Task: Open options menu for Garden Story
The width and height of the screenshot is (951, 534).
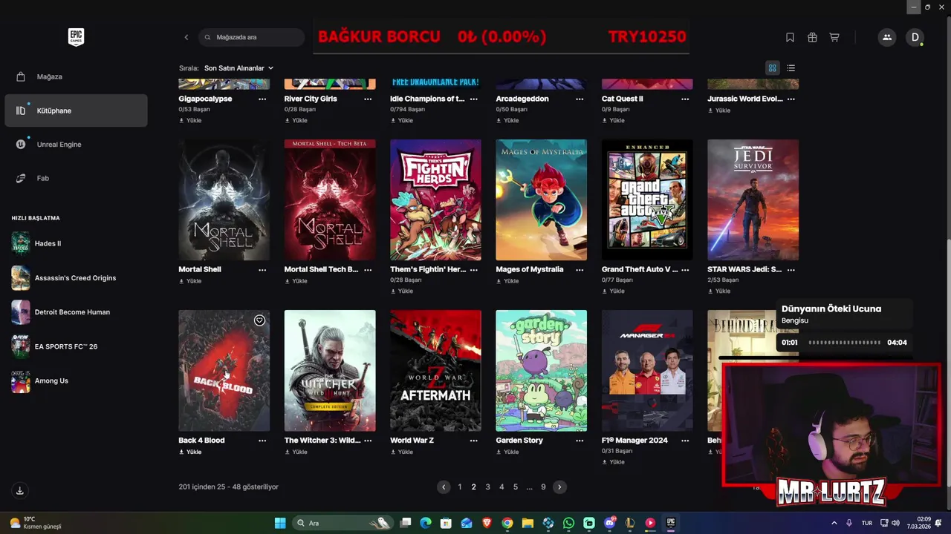Action: click(580, 441)
